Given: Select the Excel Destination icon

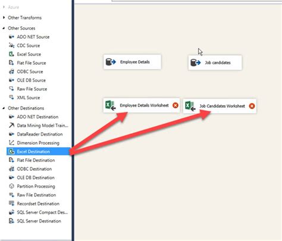Looking at the screenshot, I should (11, 152).
